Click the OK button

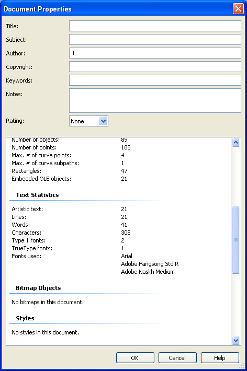[x=135, y=358]
